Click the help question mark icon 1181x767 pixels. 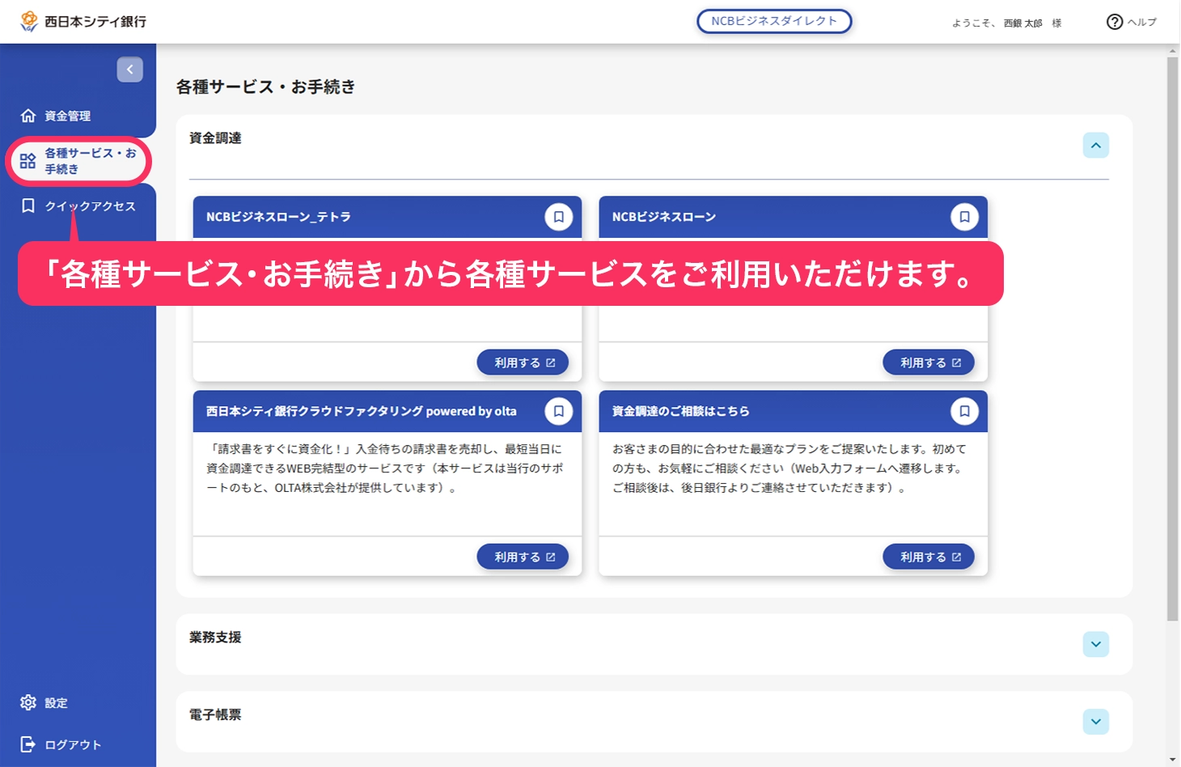click(x=1115, y=22)
